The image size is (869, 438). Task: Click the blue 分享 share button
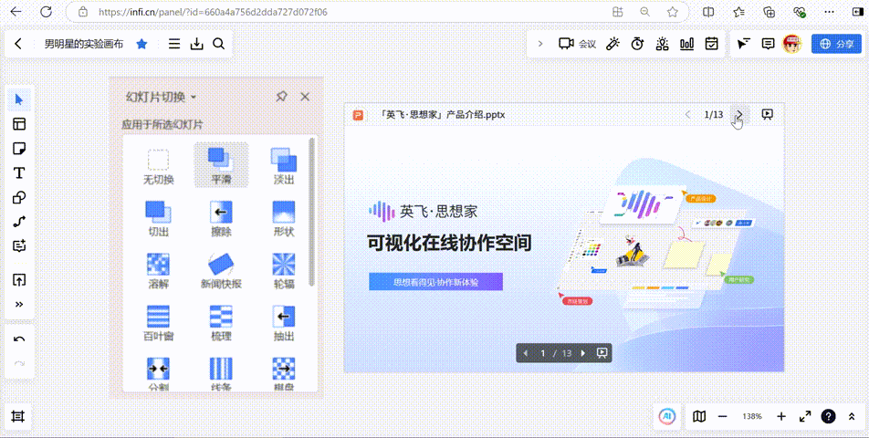click(x=836, y=45)
